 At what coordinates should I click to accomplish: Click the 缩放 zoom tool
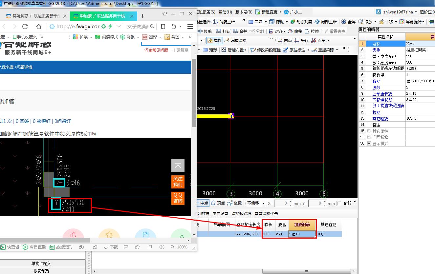365,22
